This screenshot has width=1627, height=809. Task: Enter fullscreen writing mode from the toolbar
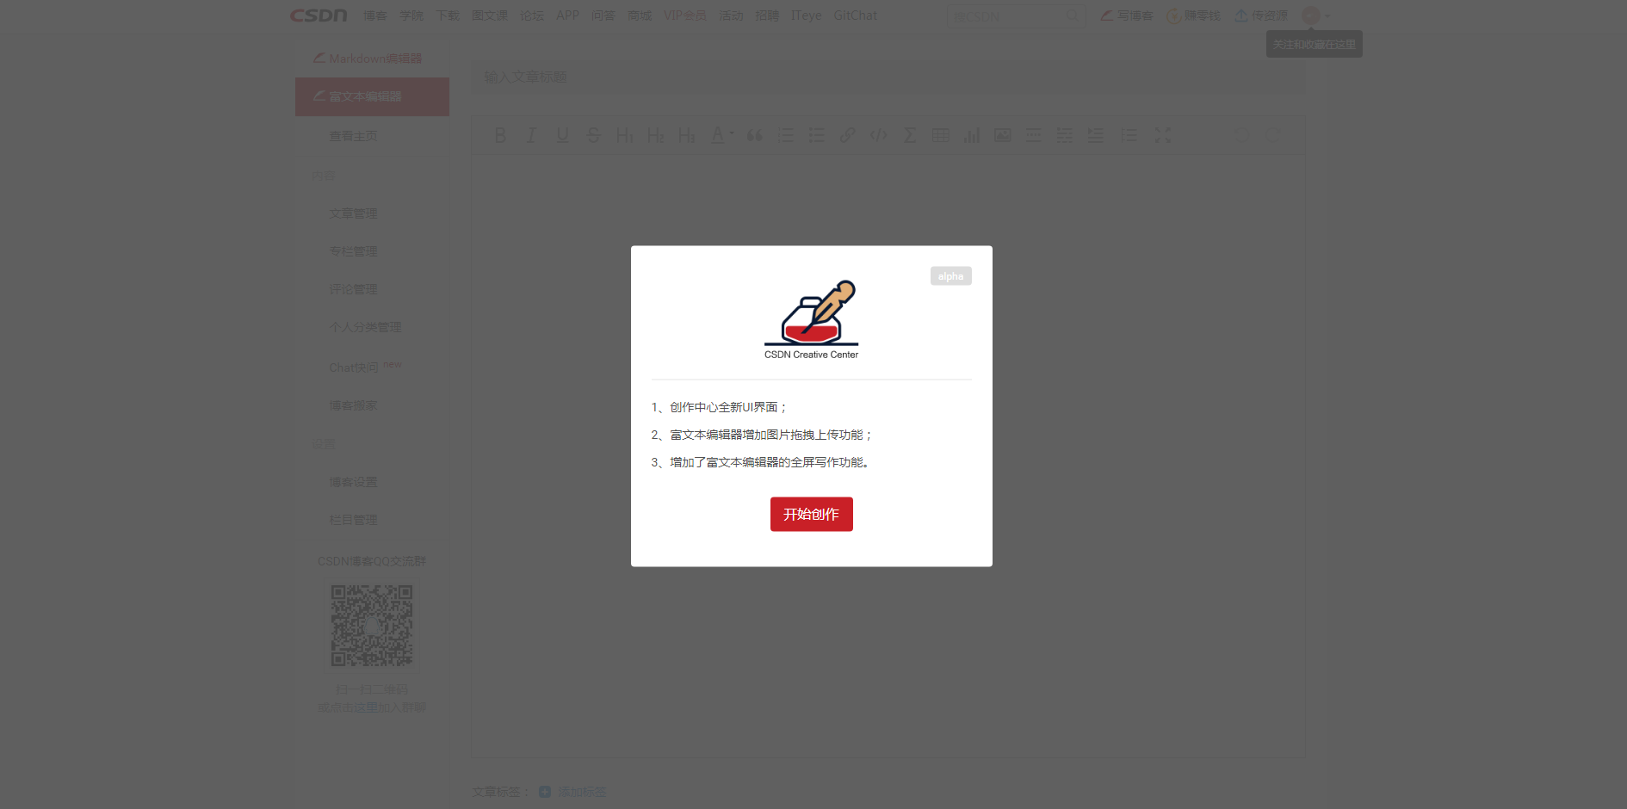pyautogui.click(x=1162, y=135)
